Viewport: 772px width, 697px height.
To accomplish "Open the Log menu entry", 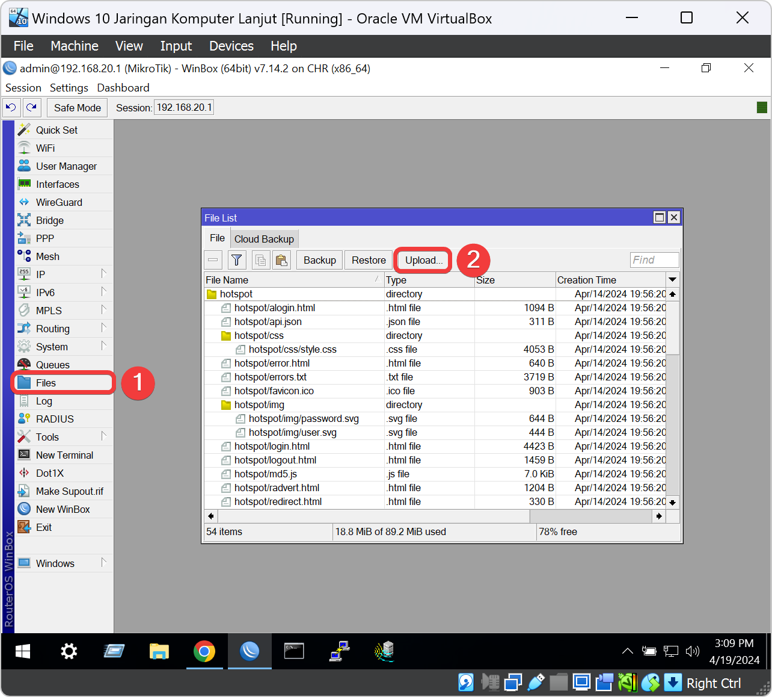I will (64, 401).
